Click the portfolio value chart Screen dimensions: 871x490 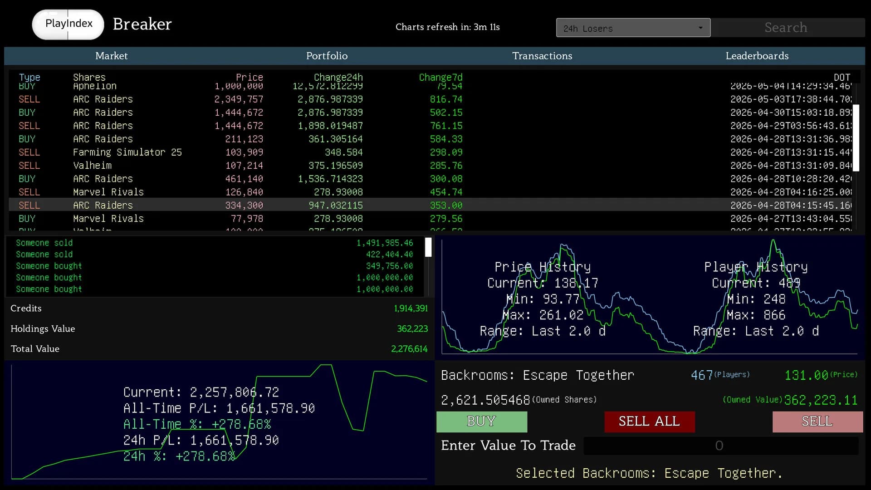click(219, 422)
